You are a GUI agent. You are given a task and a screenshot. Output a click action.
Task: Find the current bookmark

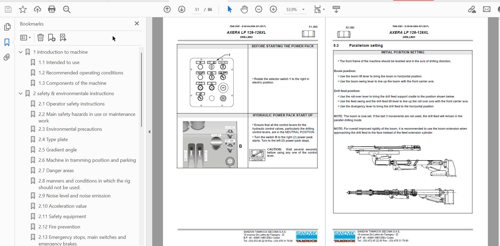click(63, 37)
